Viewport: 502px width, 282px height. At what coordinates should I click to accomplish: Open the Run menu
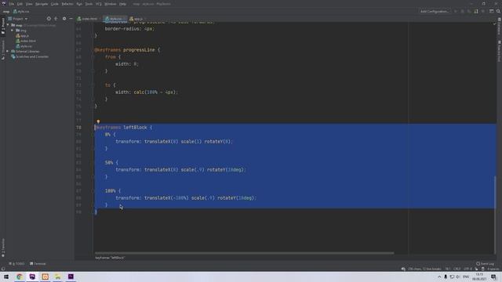[79, 4]
